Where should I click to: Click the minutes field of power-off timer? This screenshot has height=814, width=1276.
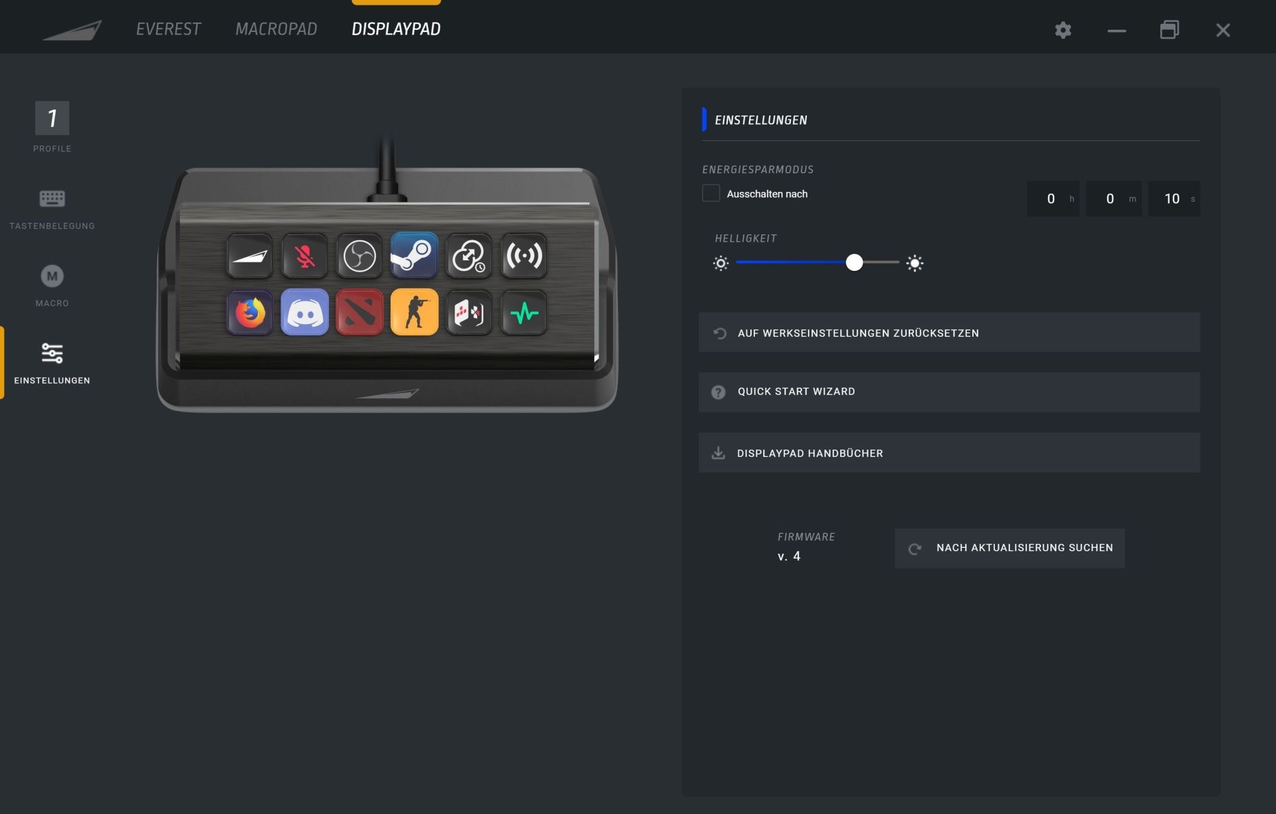point(1113,199)
